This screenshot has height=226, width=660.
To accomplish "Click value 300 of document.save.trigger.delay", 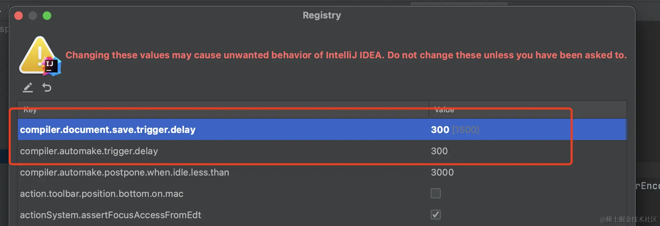I will 440,130.
